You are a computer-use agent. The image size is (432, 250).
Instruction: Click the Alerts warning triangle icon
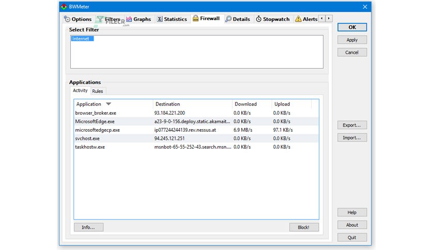[x=298, y=19]
